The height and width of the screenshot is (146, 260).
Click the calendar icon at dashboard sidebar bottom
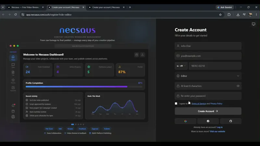click(x=13, y=111)
